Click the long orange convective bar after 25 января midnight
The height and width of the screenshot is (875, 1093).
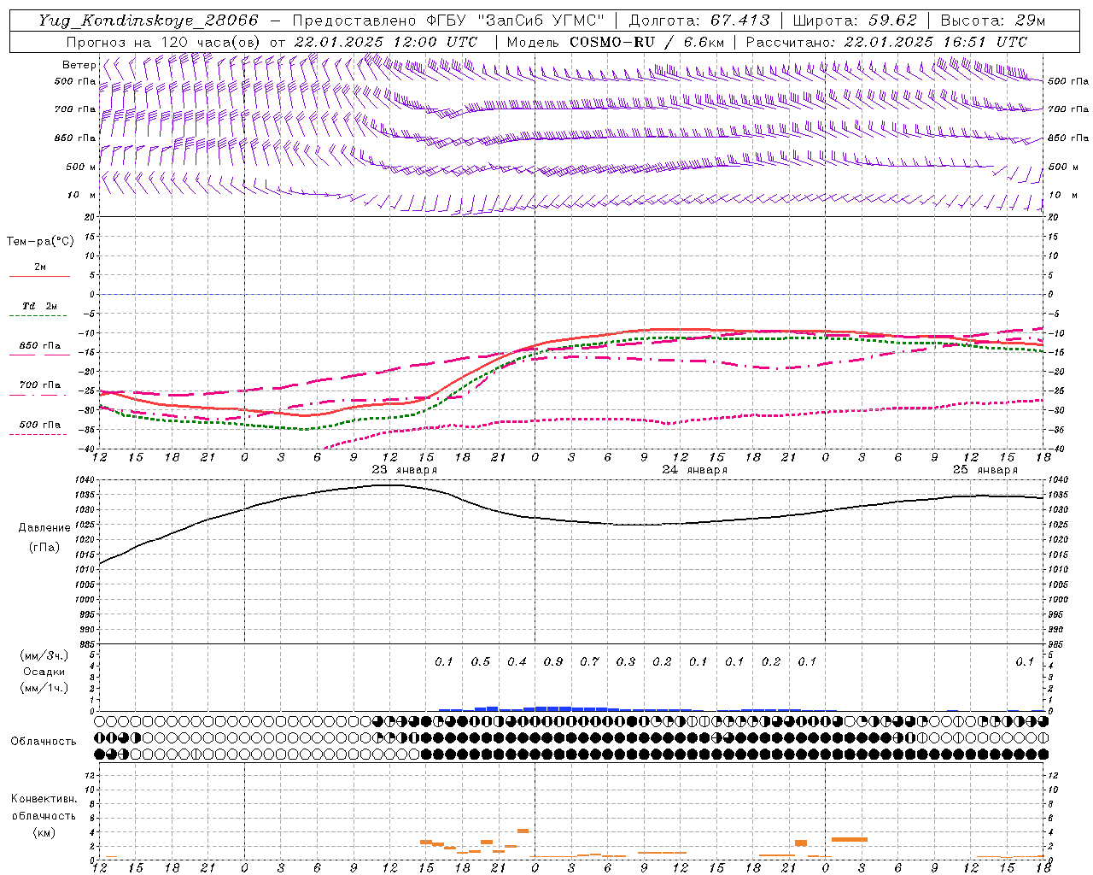850,839
